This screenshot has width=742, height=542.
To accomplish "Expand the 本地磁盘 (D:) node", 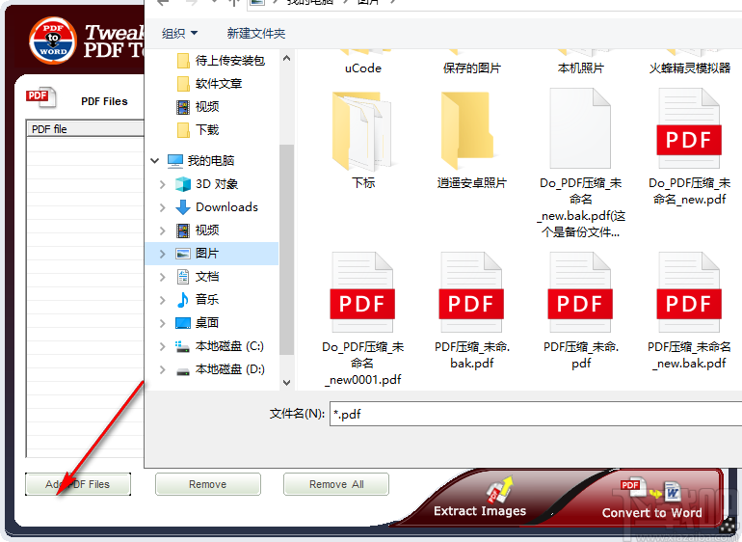I will coord(162,369).
